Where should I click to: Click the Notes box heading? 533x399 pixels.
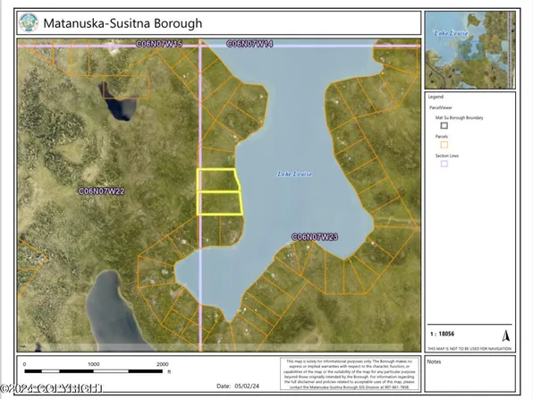[434, 361]
